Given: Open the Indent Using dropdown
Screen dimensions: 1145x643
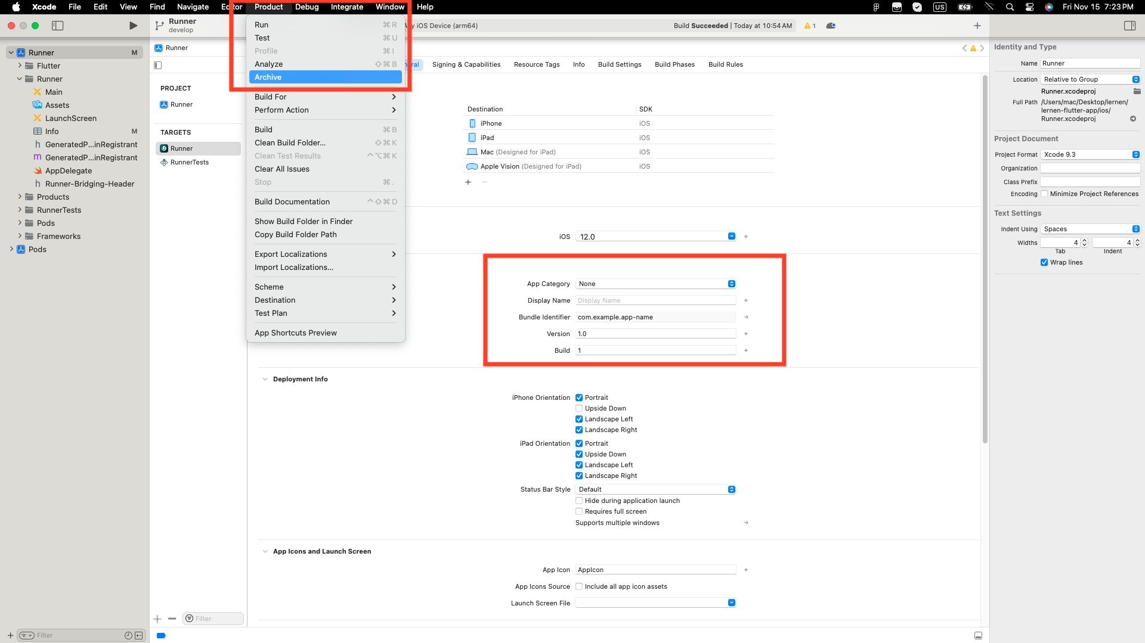Looking at the screenshot, I should pos(1090,229).
